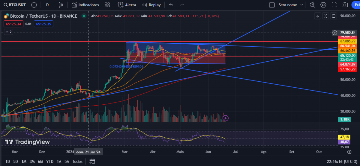Open time axis settings gear icon

point(349,152)
